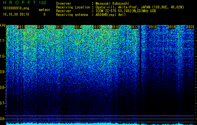
Task: Click the 1.1 frequency axis label
Action: (3, 41)
